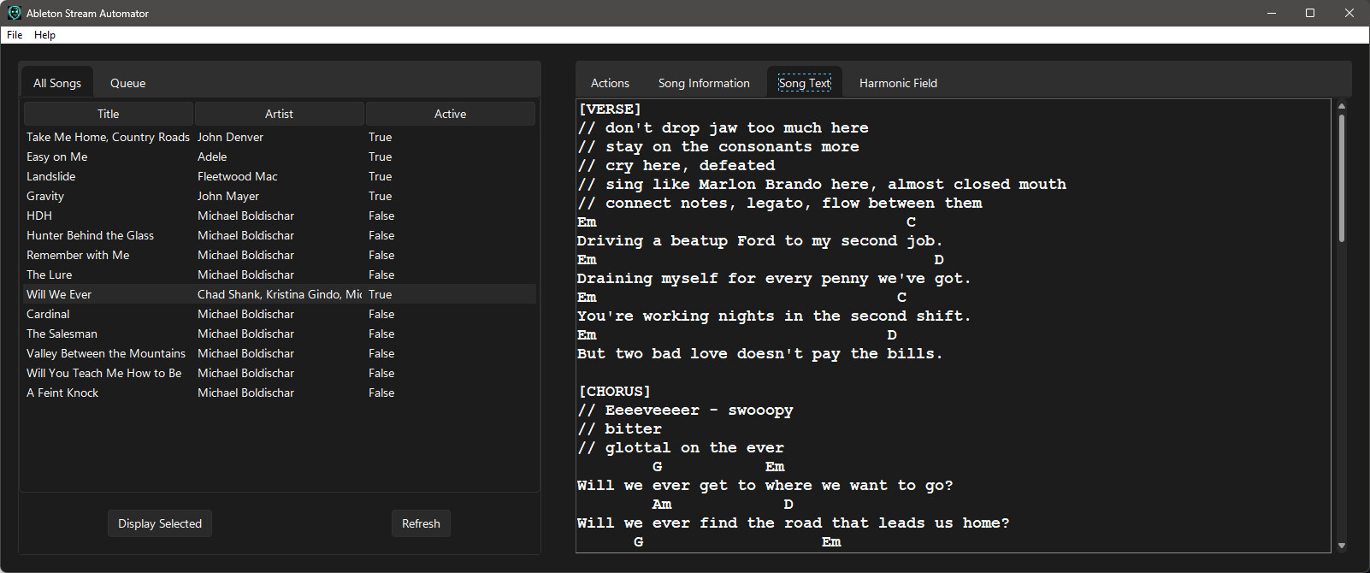
Task: Click lyric 'Will we ever get to where'
Action: tap(765, 486)
